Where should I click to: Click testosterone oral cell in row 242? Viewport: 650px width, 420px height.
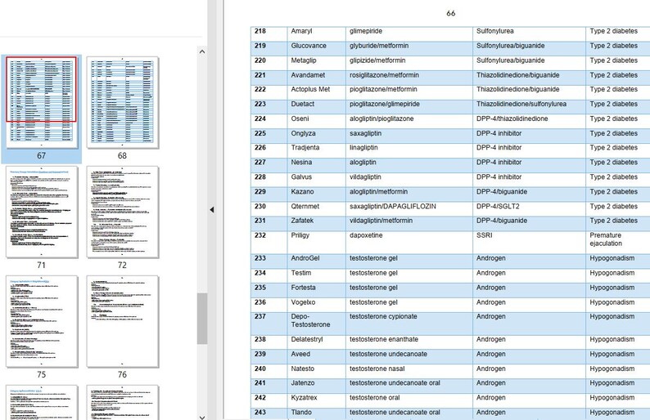(409, 400)
